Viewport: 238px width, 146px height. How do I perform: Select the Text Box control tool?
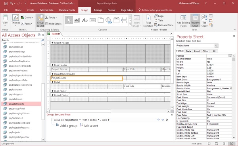coord(77,20)
